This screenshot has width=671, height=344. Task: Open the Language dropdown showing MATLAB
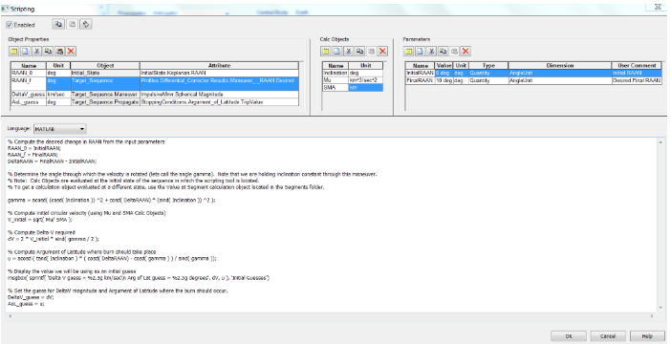point(60,129)
